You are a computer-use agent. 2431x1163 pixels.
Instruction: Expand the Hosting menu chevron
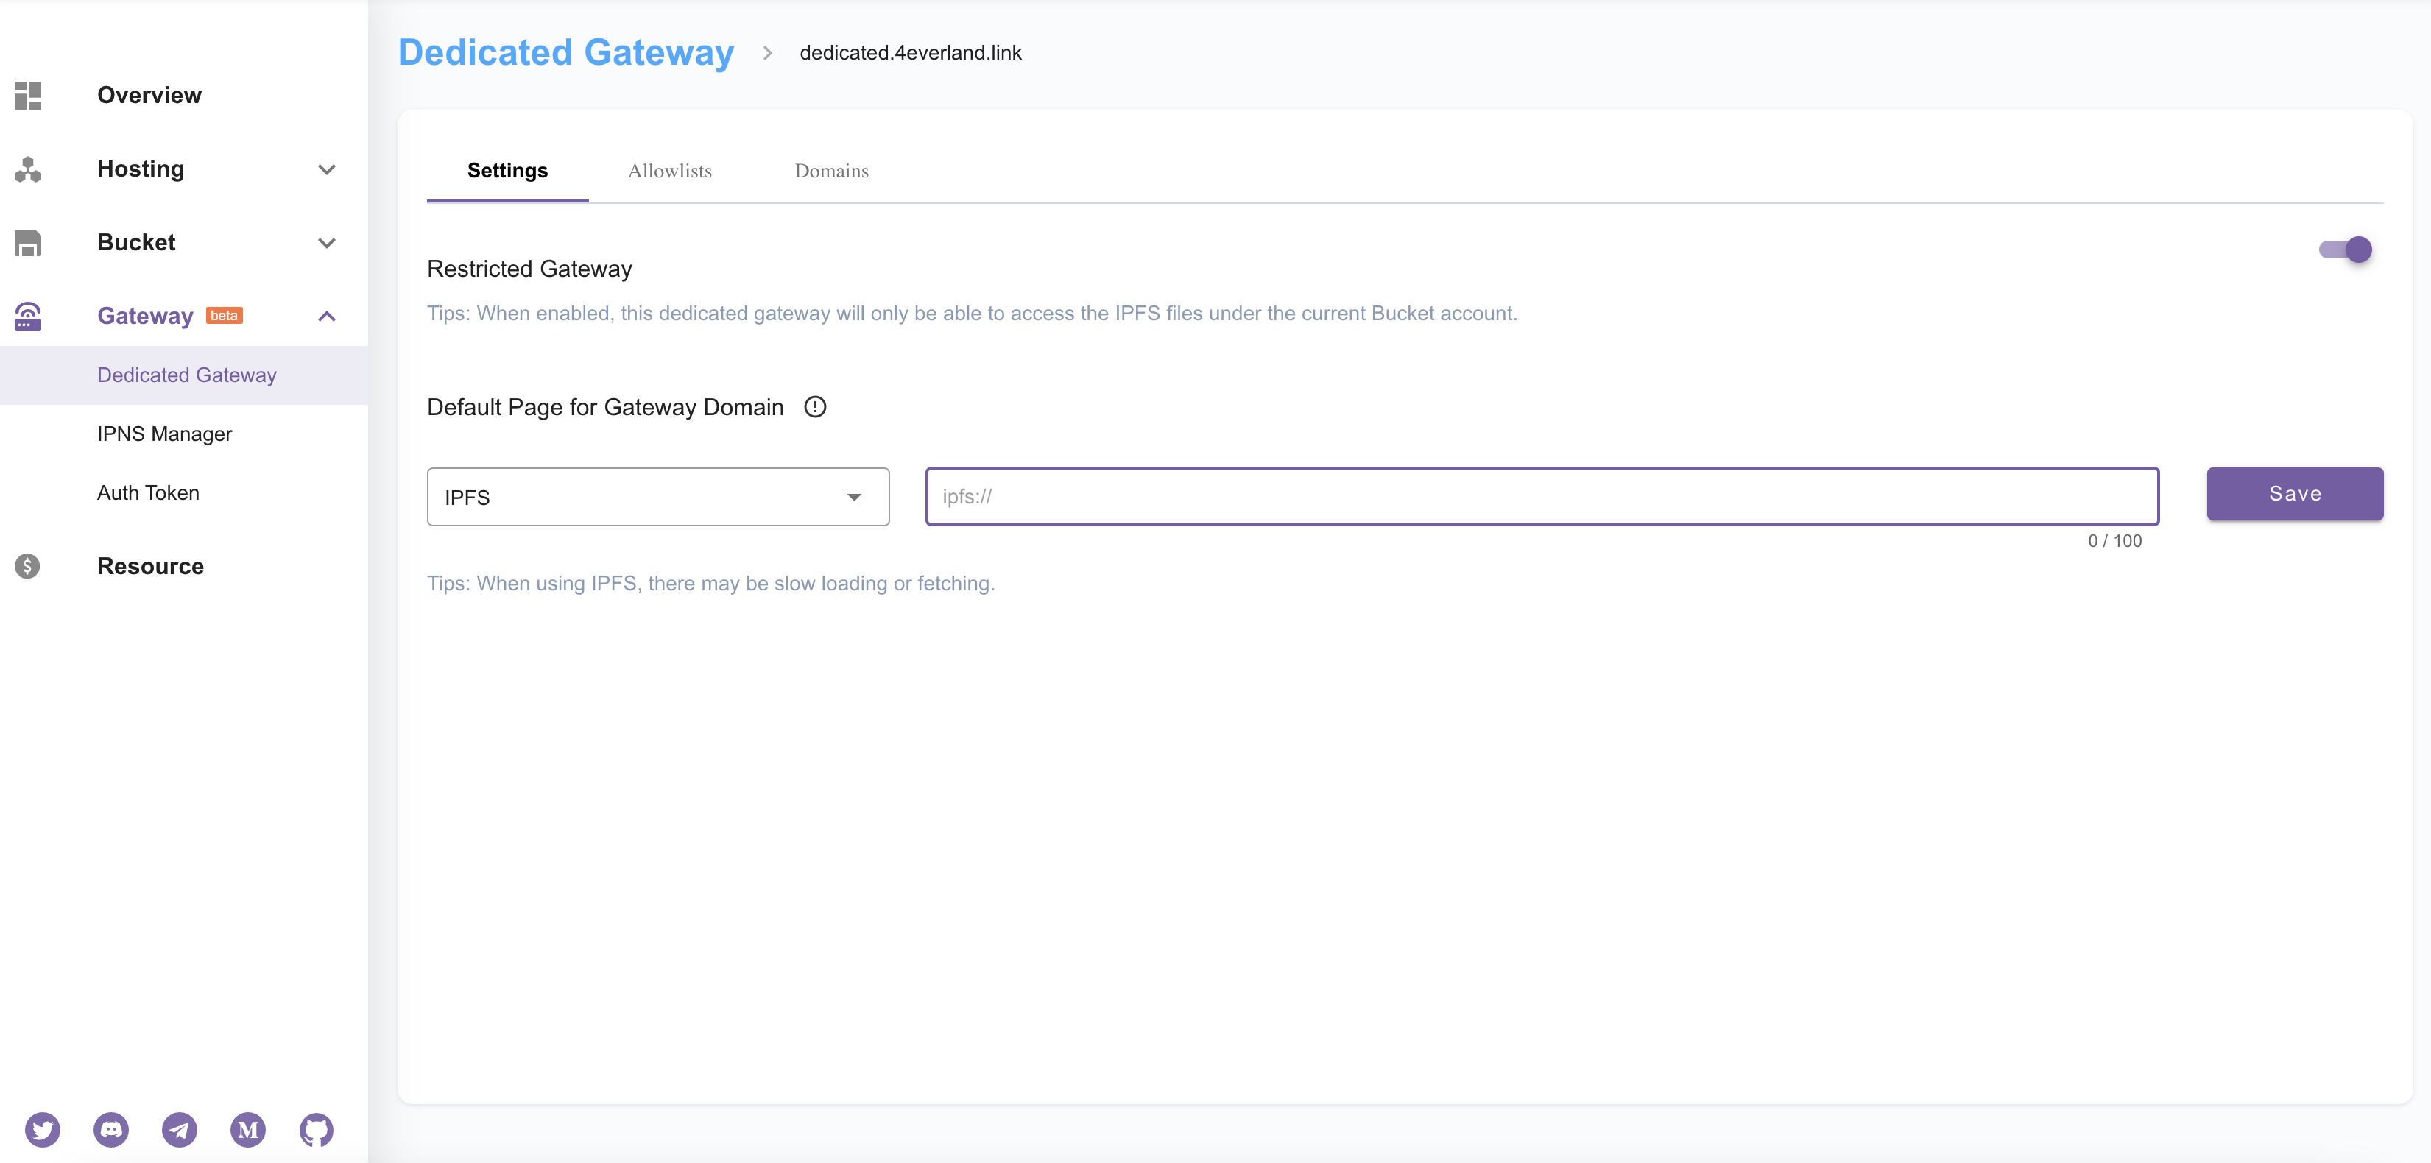click(x=327, y=170)
